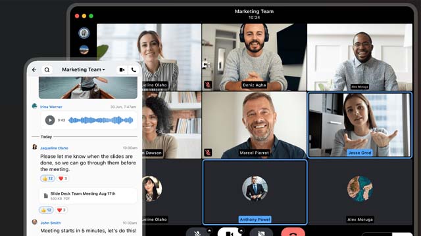This screenshot has width=421, height=236.
Task: Toggle the microphone mute button in call bar
Action: [197, 232]
